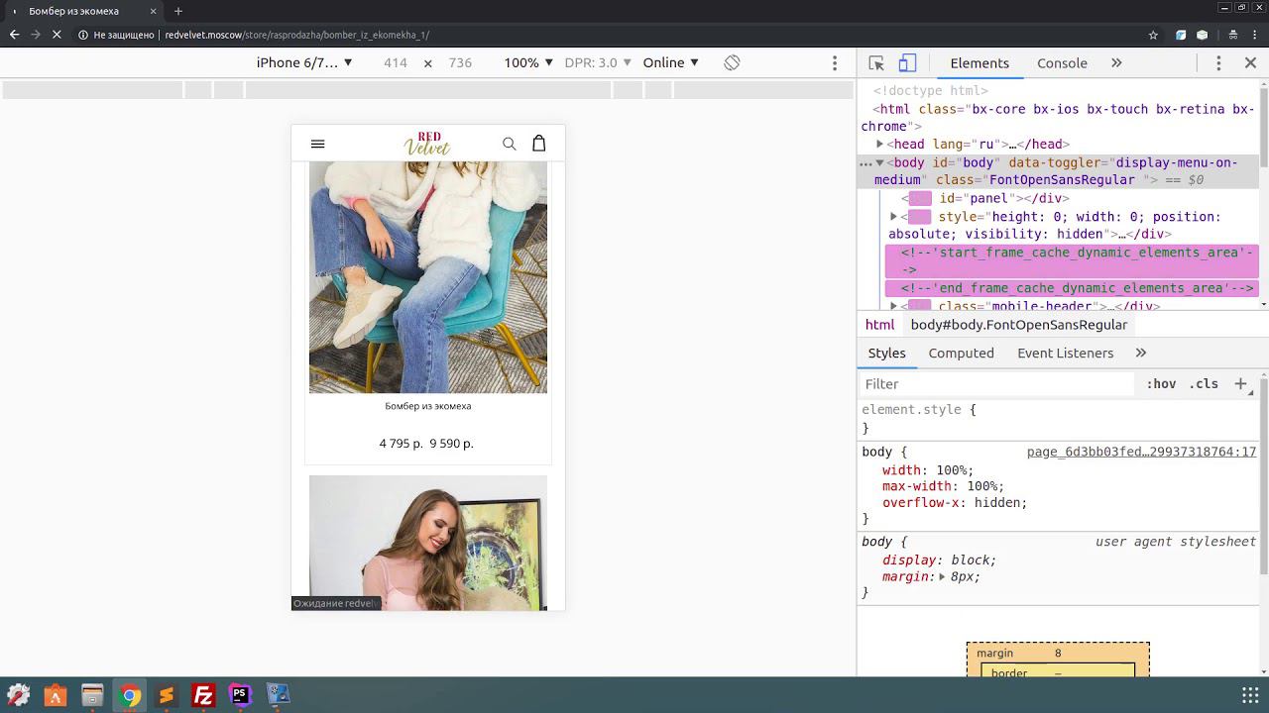The width and height of the screenshot is (1269, 713).
Task: Open the shopping bag cart
Action: pos(539,144)
